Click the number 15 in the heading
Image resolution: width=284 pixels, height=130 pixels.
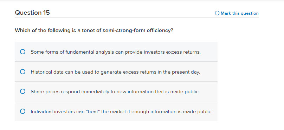(x=46, y=13)
